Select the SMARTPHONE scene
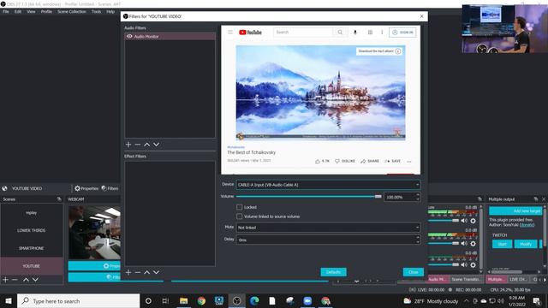Image resolution: width=548 pixels, height=308 pixels. (32, 248)
